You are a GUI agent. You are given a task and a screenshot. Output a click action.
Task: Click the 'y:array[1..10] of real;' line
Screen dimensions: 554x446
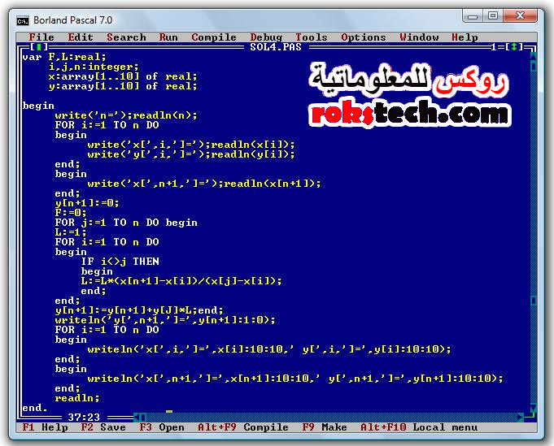(x=123, y=86)
